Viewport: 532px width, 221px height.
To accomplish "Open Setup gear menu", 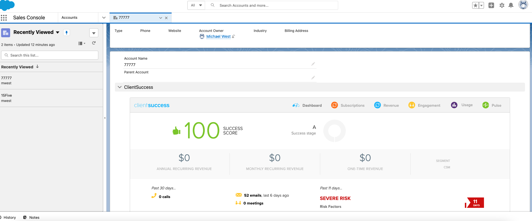I will coord(502,5).
